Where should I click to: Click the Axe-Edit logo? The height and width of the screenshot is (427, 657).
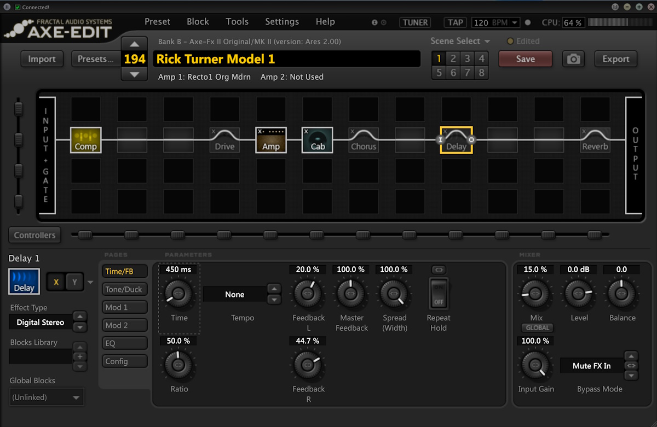[58, 28]
